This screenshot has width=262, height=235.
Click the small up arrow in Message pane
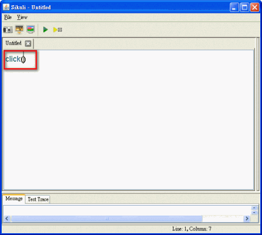pos(254,208)
